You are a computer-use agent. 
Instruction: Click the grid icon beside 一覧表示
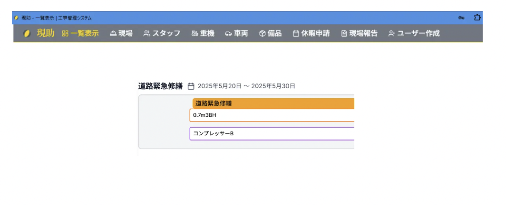point(65,34)
